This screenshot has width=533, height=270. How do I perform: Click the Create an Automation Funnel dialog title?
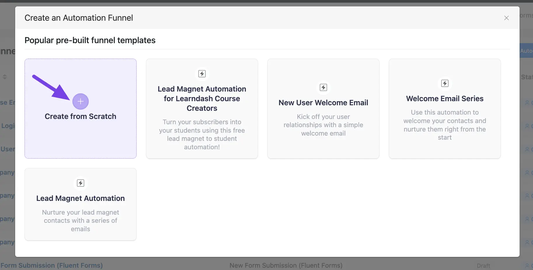pyautogui.click(x=79, y=18)
